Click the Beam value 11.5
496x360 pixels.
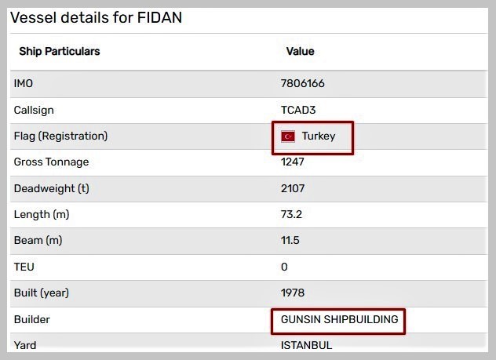coord(290,241)
